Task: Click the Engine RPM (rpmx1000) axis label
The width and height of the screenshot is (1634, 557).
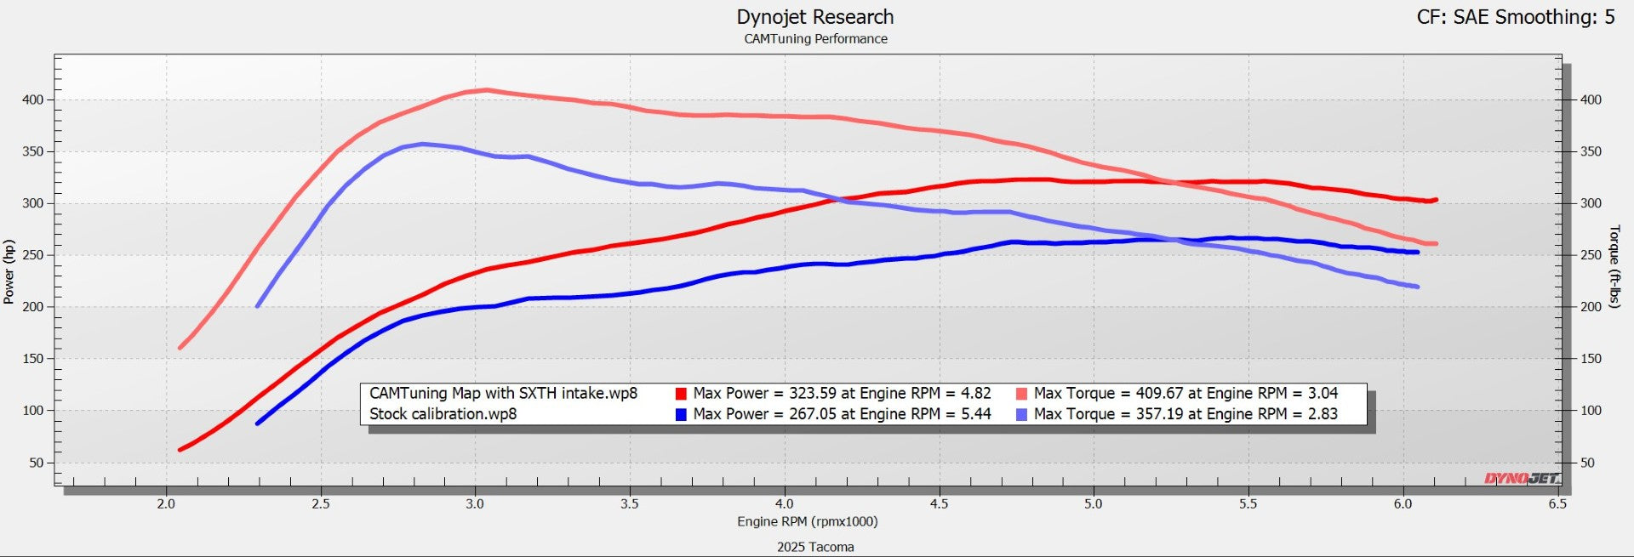Action: click(x=807, y=521)
